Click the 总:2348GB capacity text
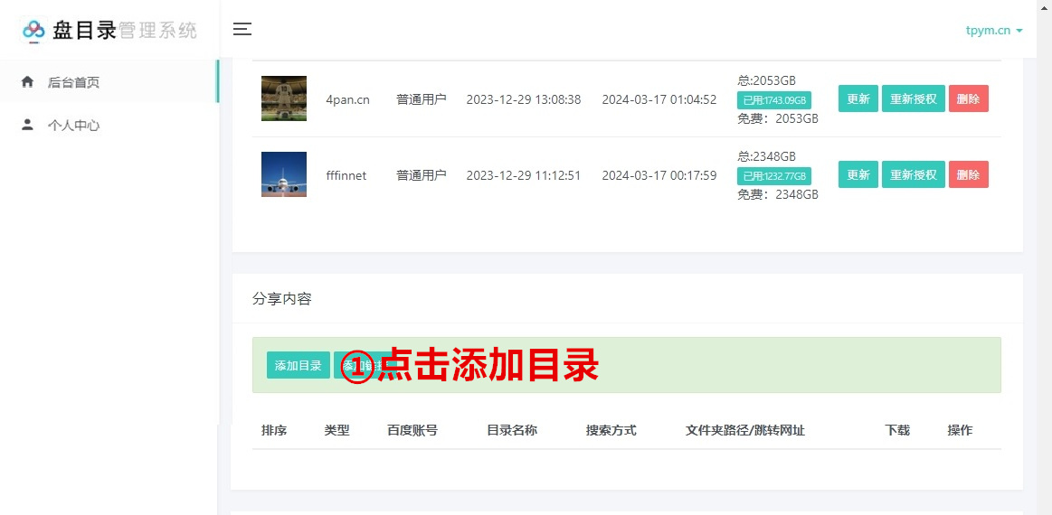This screenshot has width=1052, height=515. point(767,156)
